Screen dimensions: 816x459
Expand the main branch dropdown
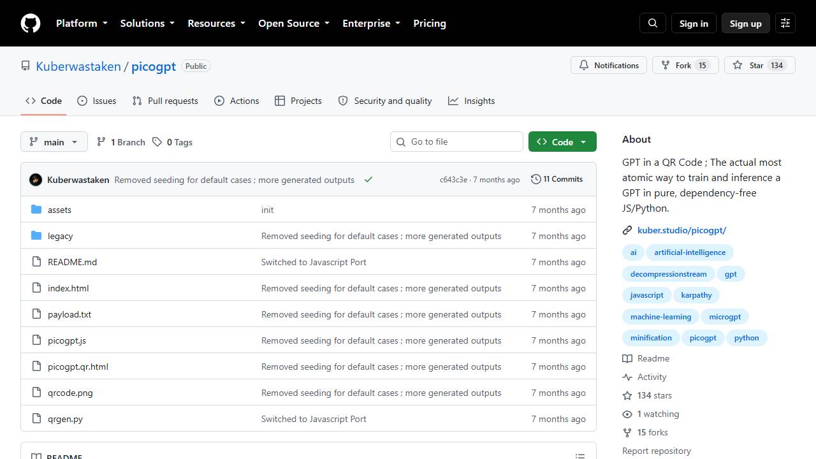(54, 142)
